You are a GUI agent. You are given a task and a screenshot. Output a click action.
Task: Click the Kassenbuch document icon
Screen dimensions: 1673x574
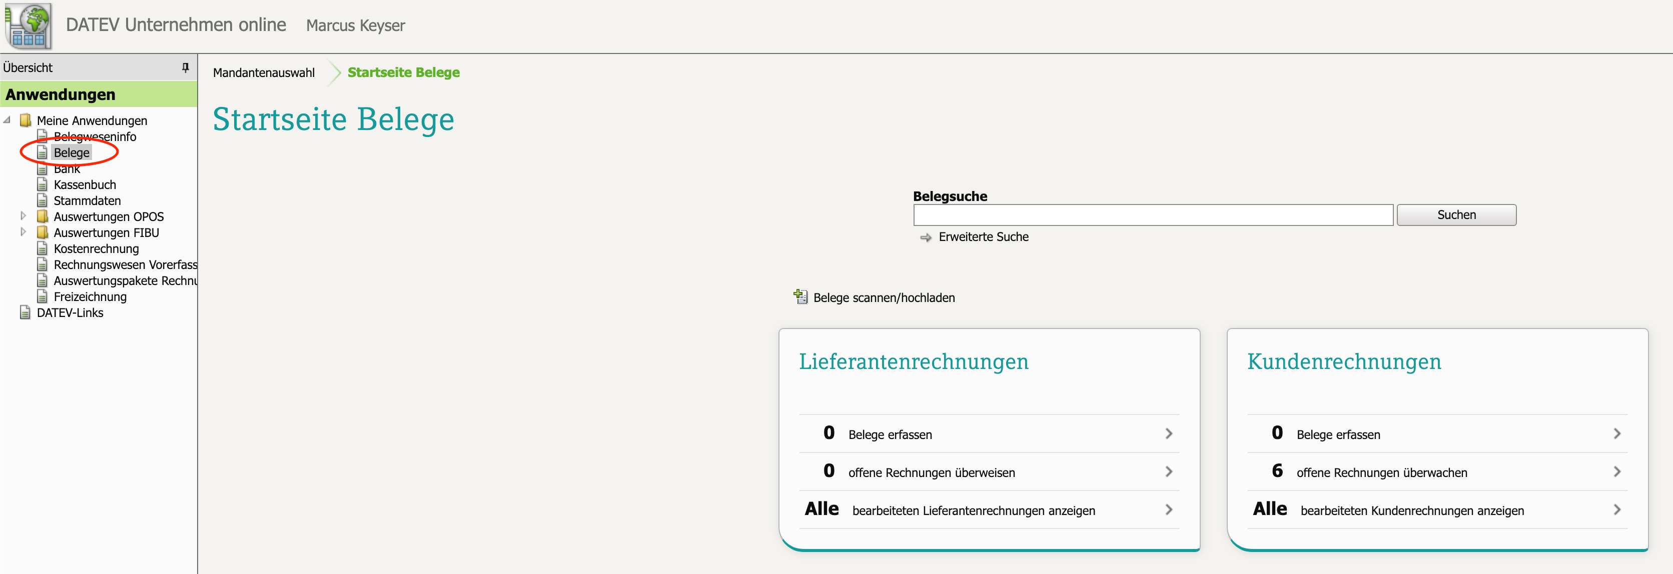(43, 184)
